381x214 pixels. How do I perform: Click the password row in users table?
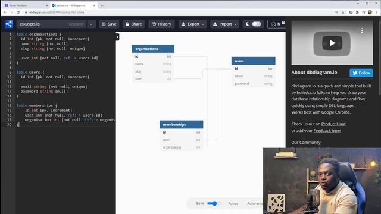pyautogui.click(x=253, y=84)
